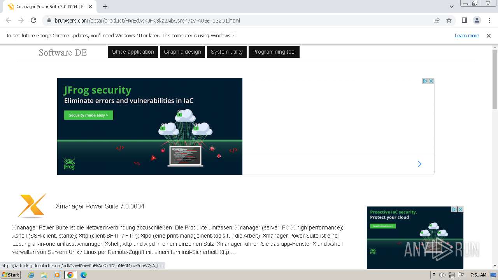Open the Chrome three-dot menu
Viewport: 498px width, 280px height.
[x=489, y=20]
